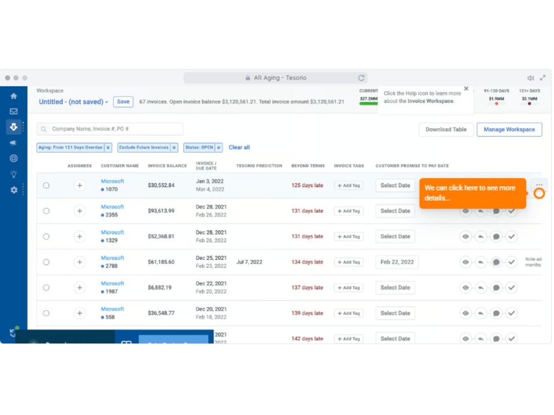The width and height of the screenshot is (554, 415).
Task: Open Manage Workspace
Action: click(509, 130)
